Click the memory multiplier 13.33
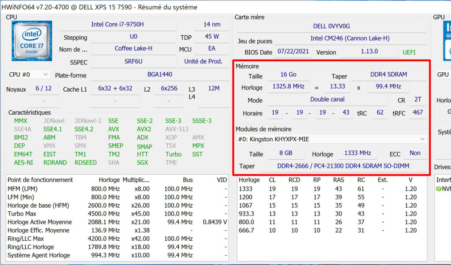 [337, 87]
